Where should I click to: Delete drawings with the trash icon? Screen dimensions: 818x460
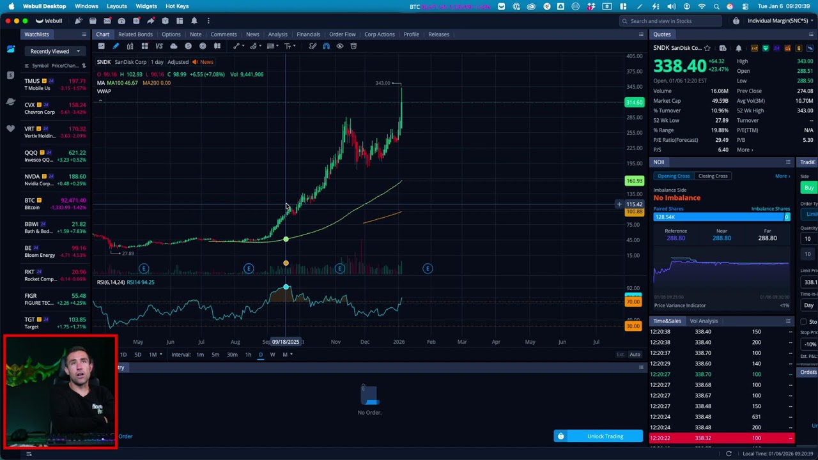tap(353, 46)
